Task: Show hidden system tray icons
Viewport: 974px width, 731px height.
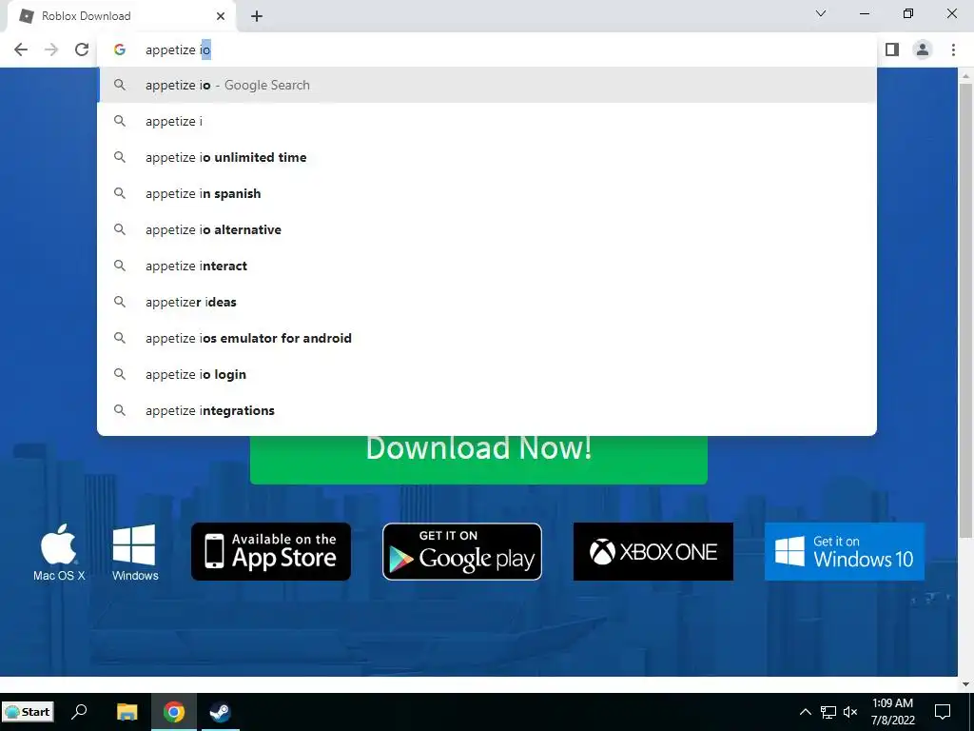Action: point(805,712)
